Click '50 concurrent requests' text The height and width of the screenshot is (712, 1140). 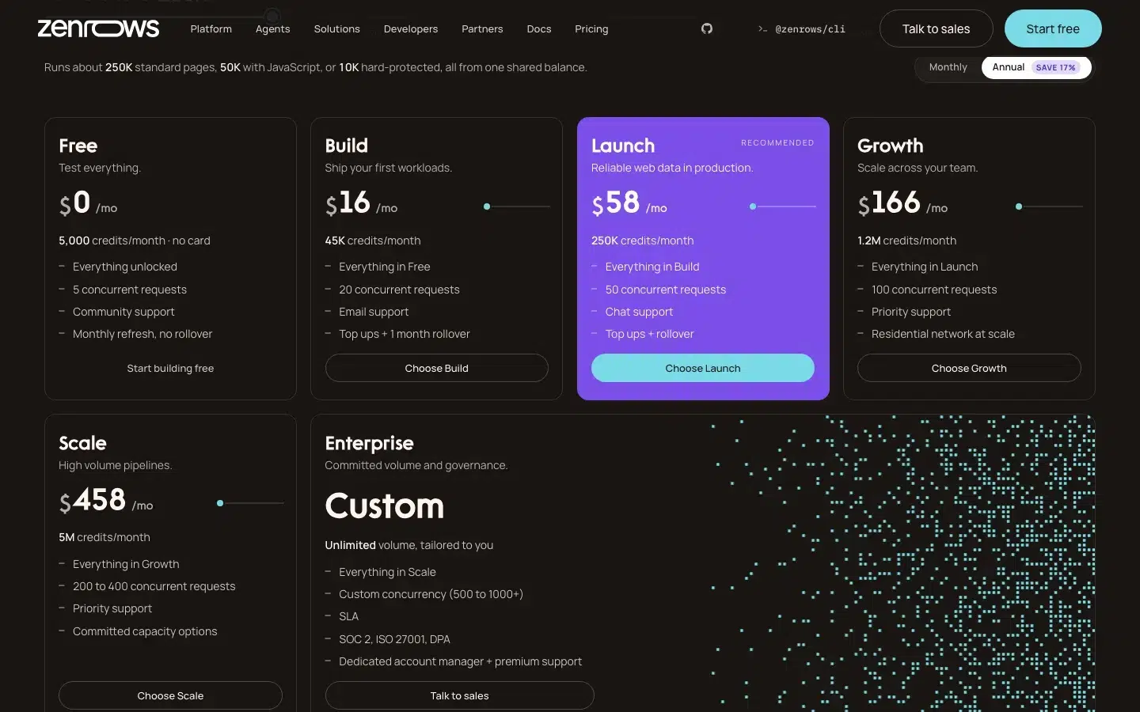(x=666, y=290)
